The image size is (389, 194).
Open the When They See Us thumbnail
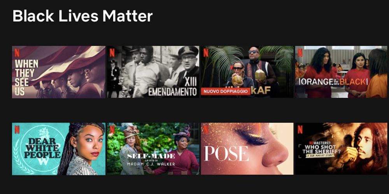pos(59,72)
